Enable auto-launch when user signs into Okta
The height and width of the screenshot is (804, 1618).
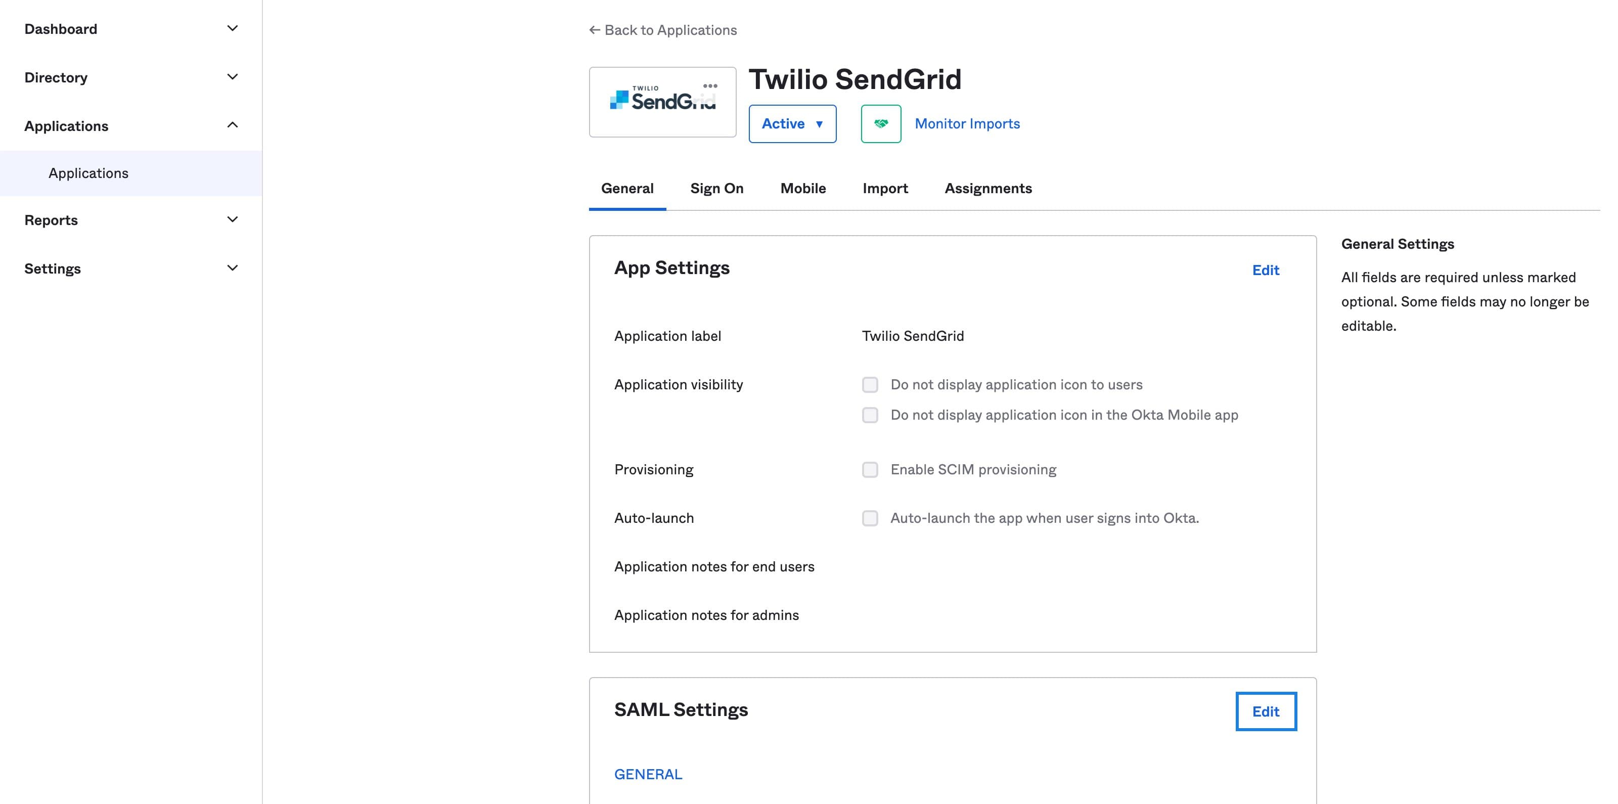870,518
